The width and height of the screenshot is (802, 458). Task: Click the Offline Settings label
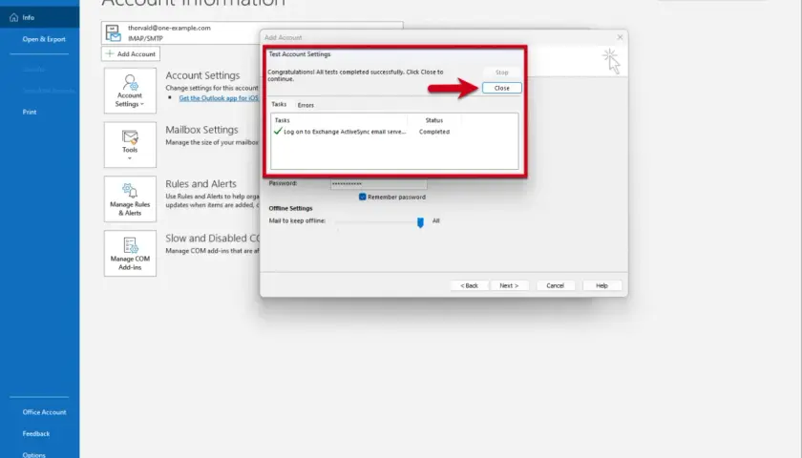[290, 209]
